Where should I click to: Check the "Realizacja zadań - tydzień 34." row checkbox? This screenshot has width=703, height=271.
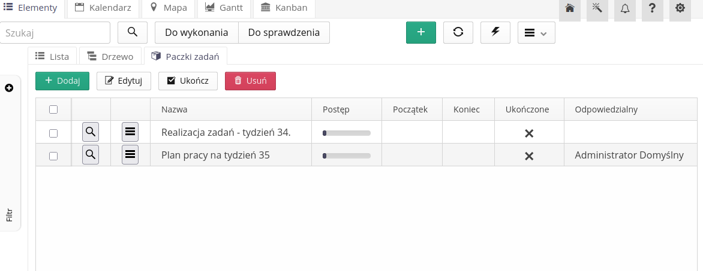click(x=53, y=133)
